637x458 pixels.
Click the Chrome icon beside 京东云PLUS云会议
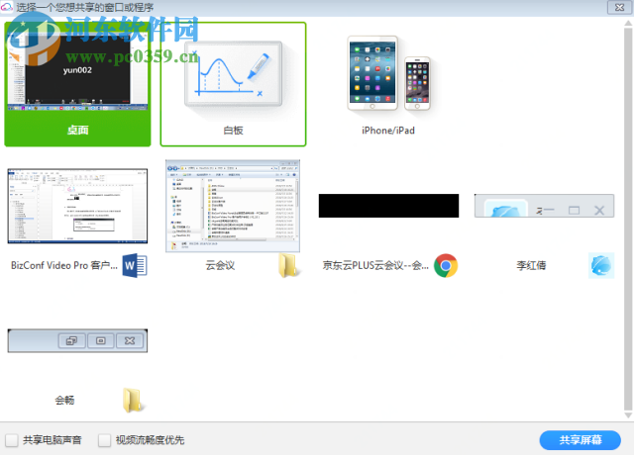446,266
